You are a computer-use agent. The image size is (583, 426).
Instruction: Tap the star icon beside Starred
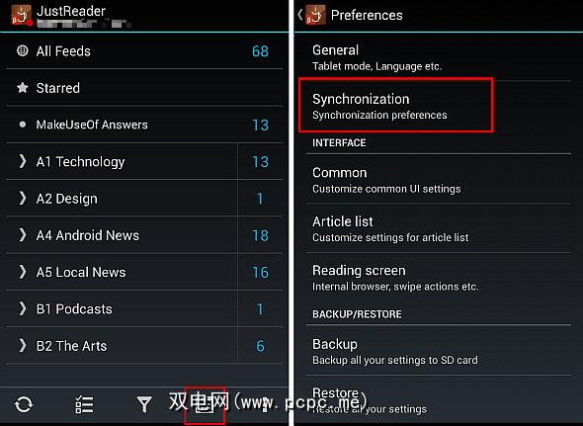[23, 88]
